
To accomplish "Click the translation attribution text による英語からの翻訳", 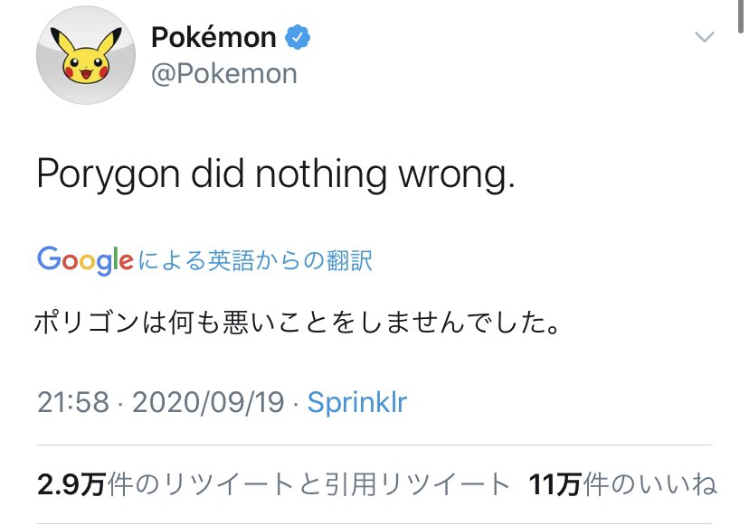I will pos(256,261).
